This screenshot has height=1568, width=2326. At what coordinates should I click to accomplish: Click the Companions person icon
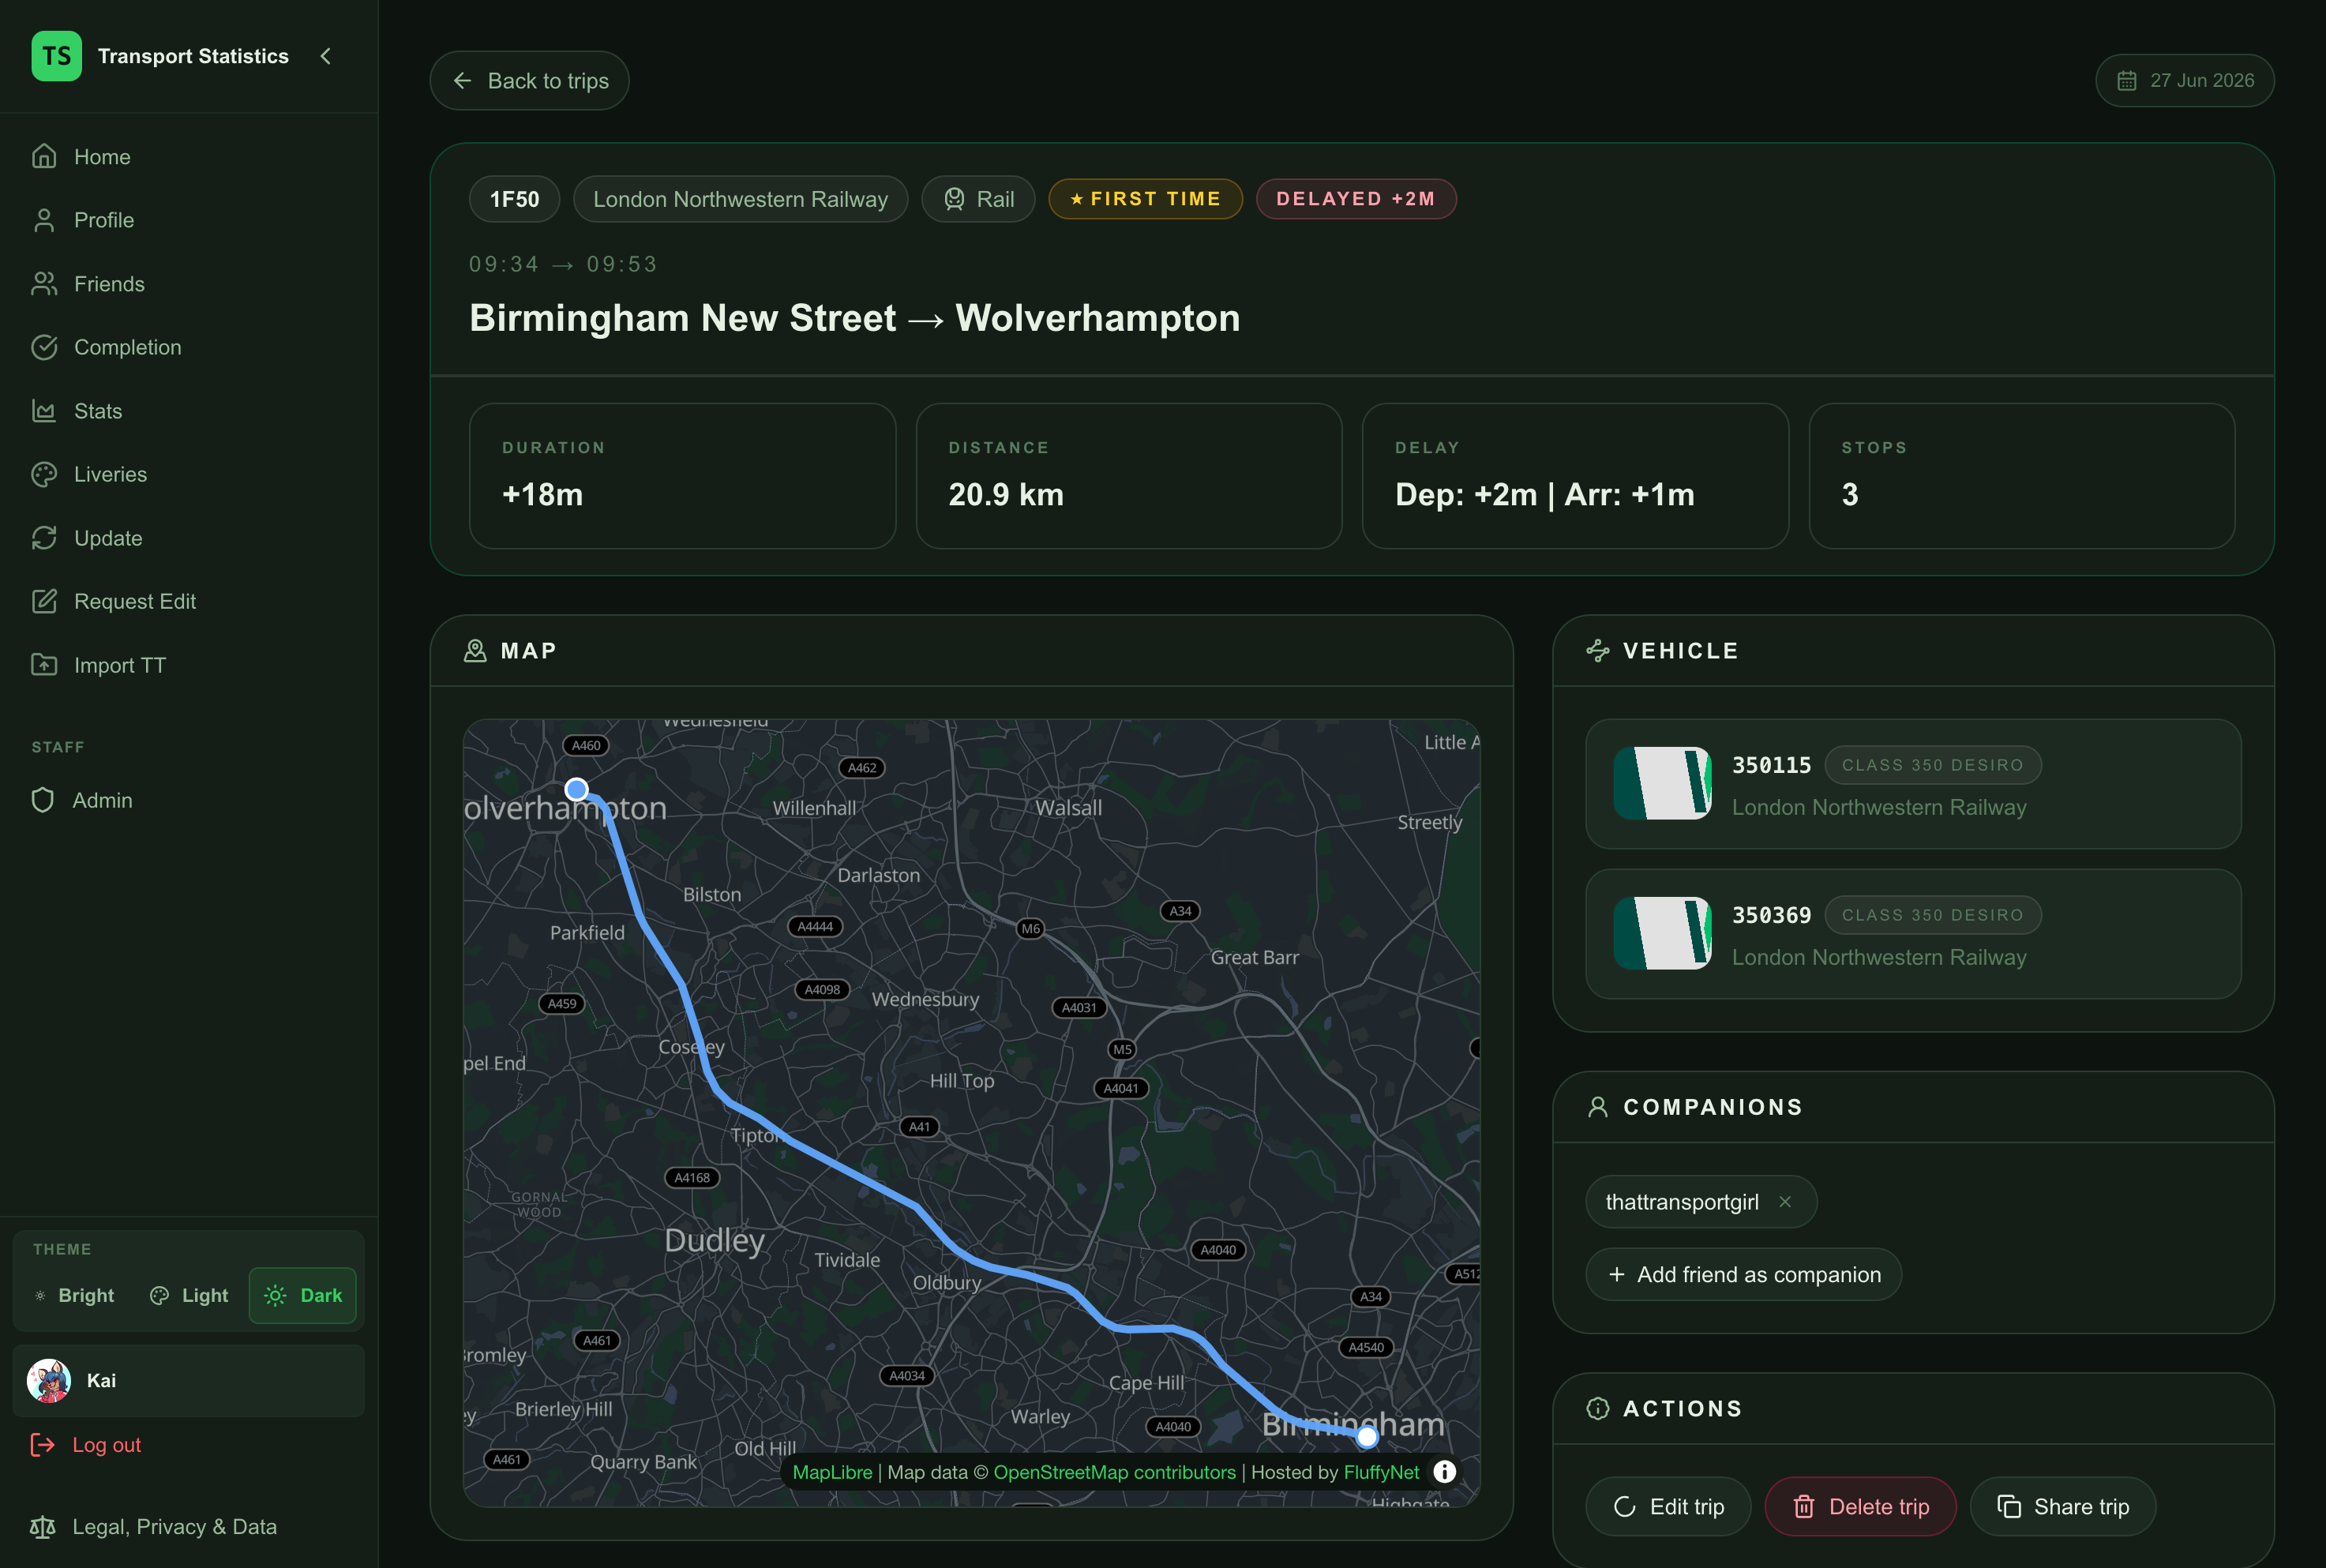[1598, 1107]
